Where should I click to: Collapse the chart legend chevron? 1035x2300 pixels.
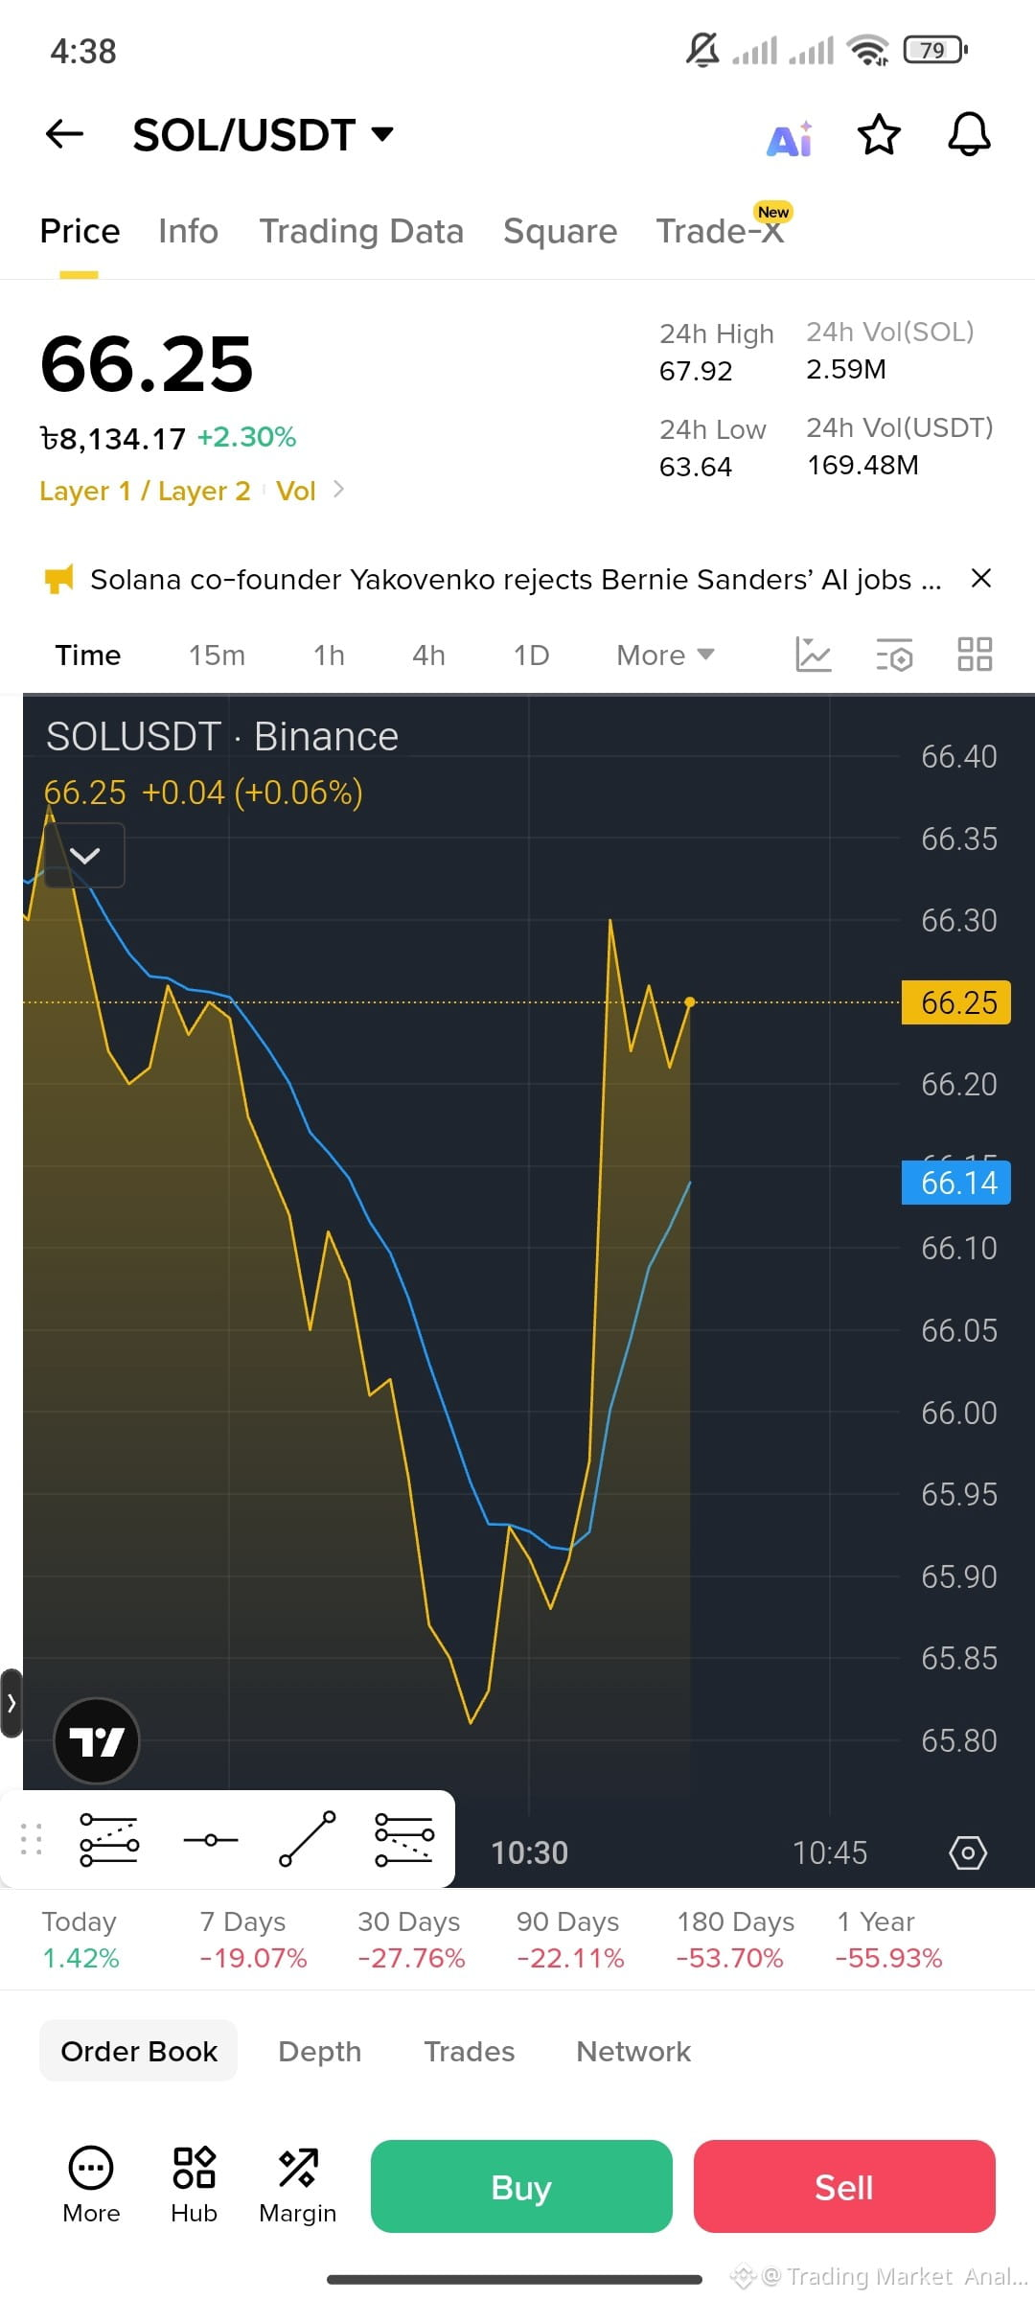(x=84, y=855)
